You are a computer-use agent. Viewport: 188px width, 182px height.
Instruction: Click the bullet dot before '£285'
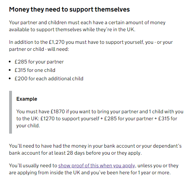(10, 62)
